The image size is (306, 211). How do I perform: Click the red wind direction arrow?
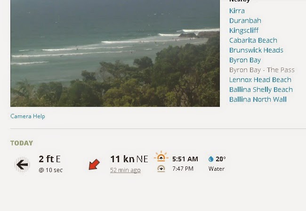[94, 165]
